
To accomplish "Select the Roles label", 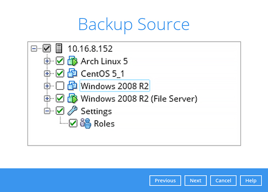I will coord(104,123).
